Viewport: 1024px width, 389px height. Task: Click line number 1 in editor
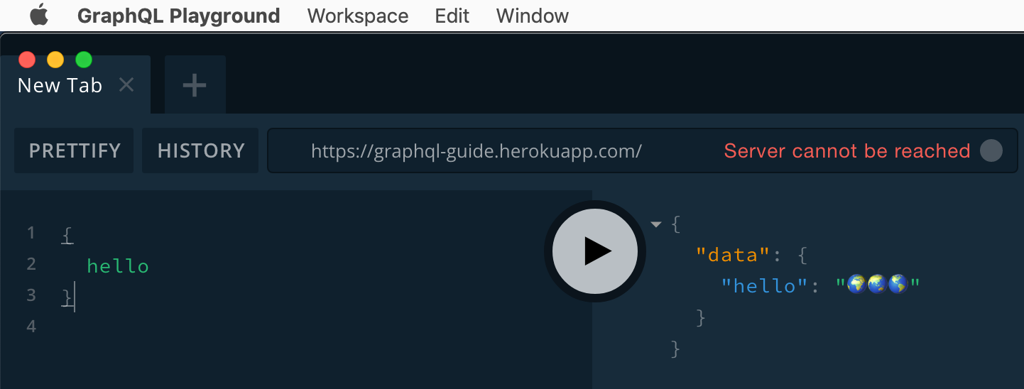pyautogui.click(x=31, y=233)
